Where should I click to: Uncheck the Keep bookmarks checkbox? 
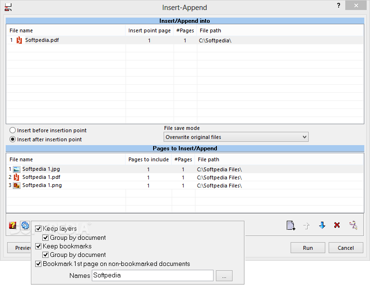[38, 246]
